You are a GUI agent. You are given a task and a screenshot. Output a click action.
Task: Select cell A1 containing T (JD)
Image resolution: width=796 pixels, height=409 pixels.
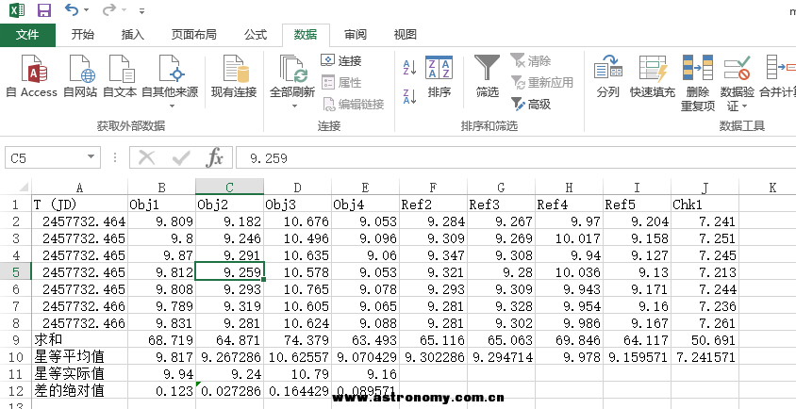[x=80, y=204]
